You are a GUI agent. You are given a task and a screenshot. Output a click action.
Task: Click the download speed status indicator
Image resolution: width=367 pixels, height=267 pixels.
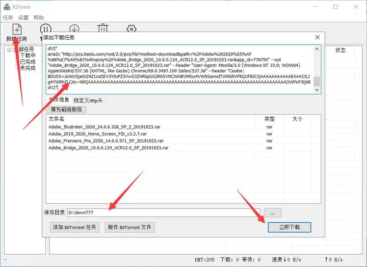pos(286,259)
